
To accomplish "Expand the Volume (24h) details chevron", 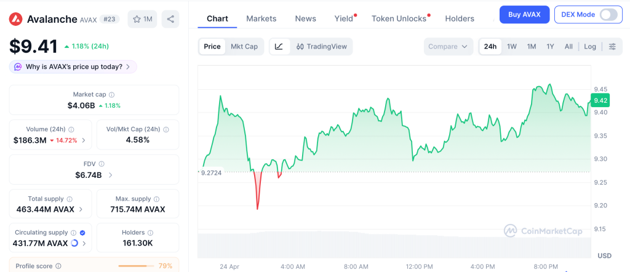I will [83, 140].
